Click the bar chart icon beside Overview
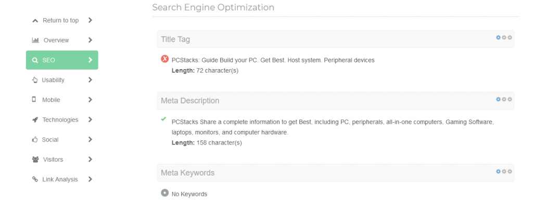The height and width of the screenshot is (210, 533). (35, 41)
